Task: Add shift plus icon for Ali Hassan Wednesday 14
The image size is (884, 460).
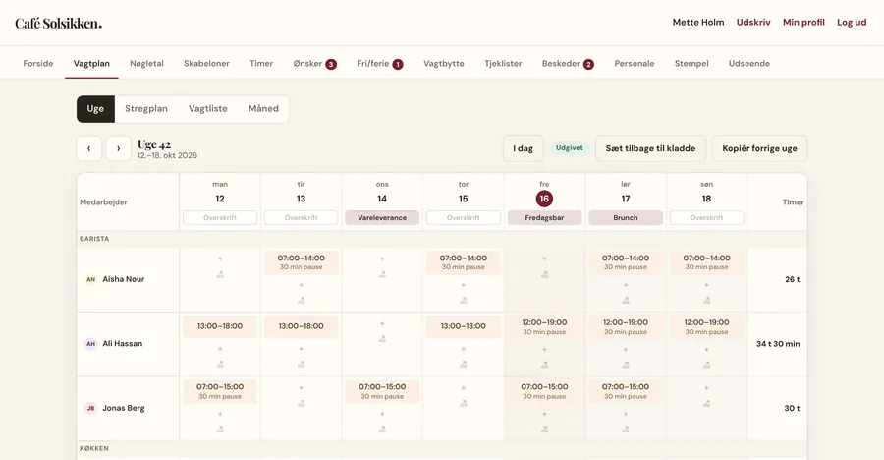Action: coord(382,324)
